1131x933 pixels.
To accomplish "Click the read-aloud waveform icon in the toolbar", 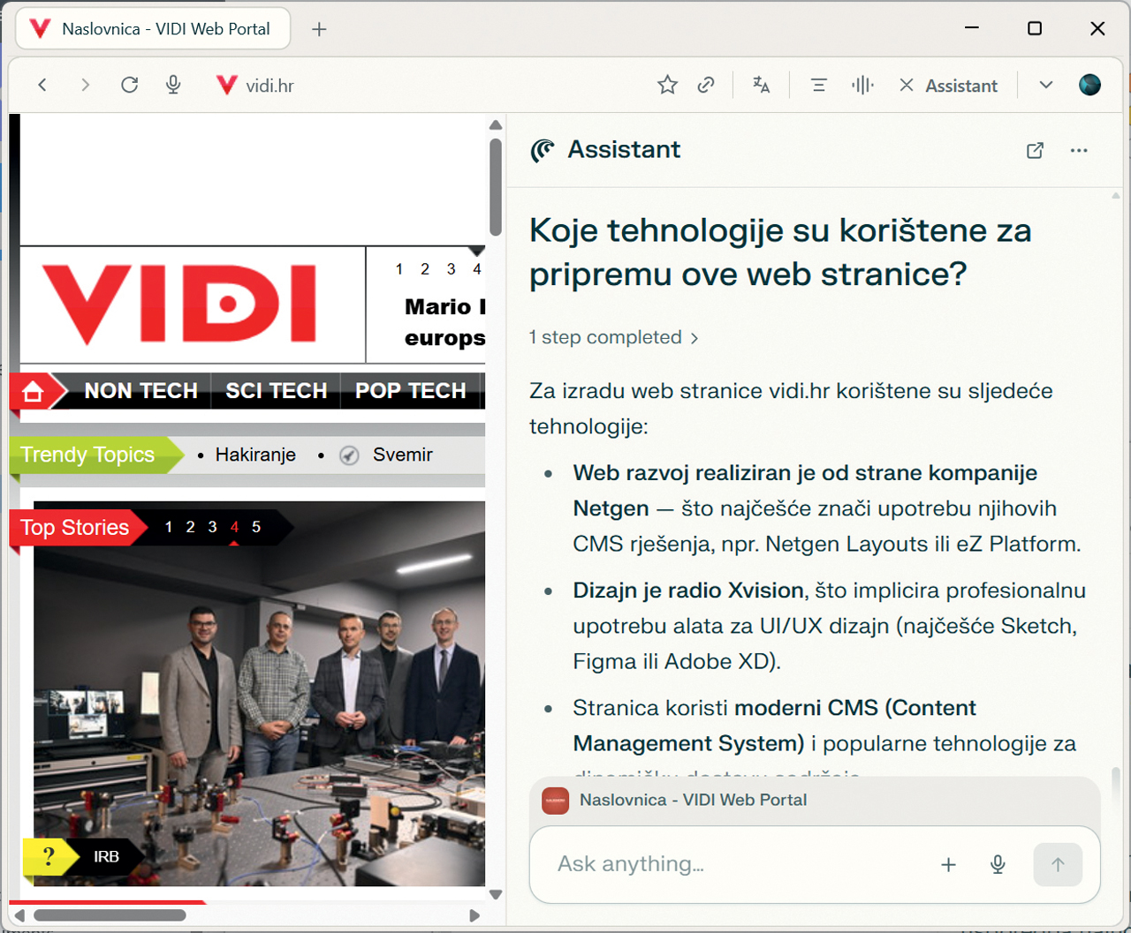I will tap(862, 84).
